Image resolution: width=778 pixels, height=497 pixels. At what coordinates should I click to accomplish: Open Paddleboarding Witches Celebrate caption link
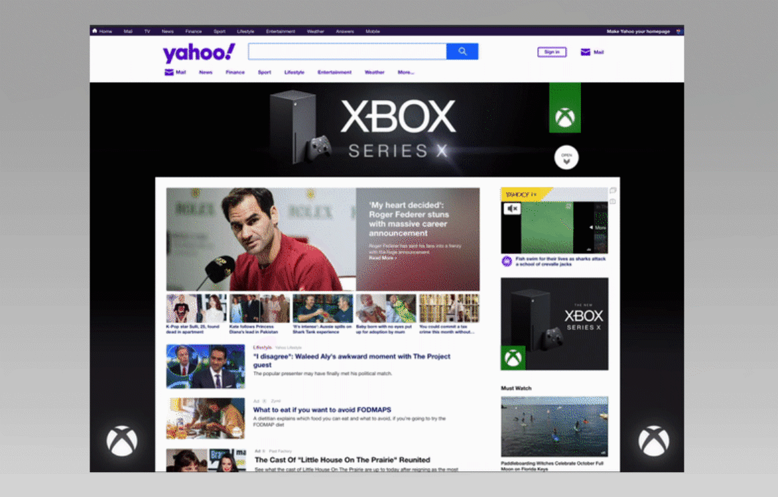(552, 467)
